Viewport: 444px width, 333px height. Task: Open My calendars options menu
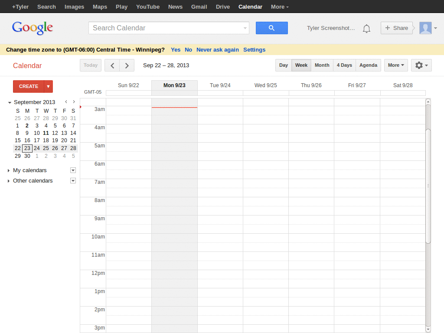click(73, 170)
